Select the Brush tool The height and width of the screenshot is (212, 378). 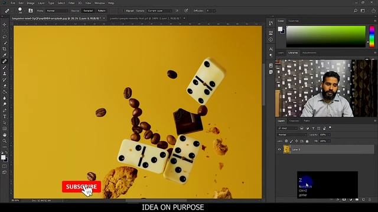[4, 68]
